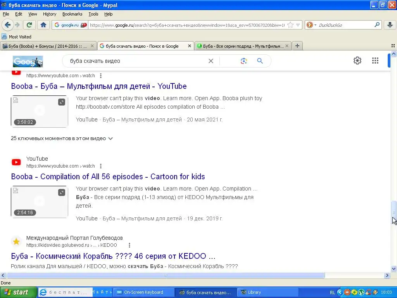Open the File menu

(6, 14)
